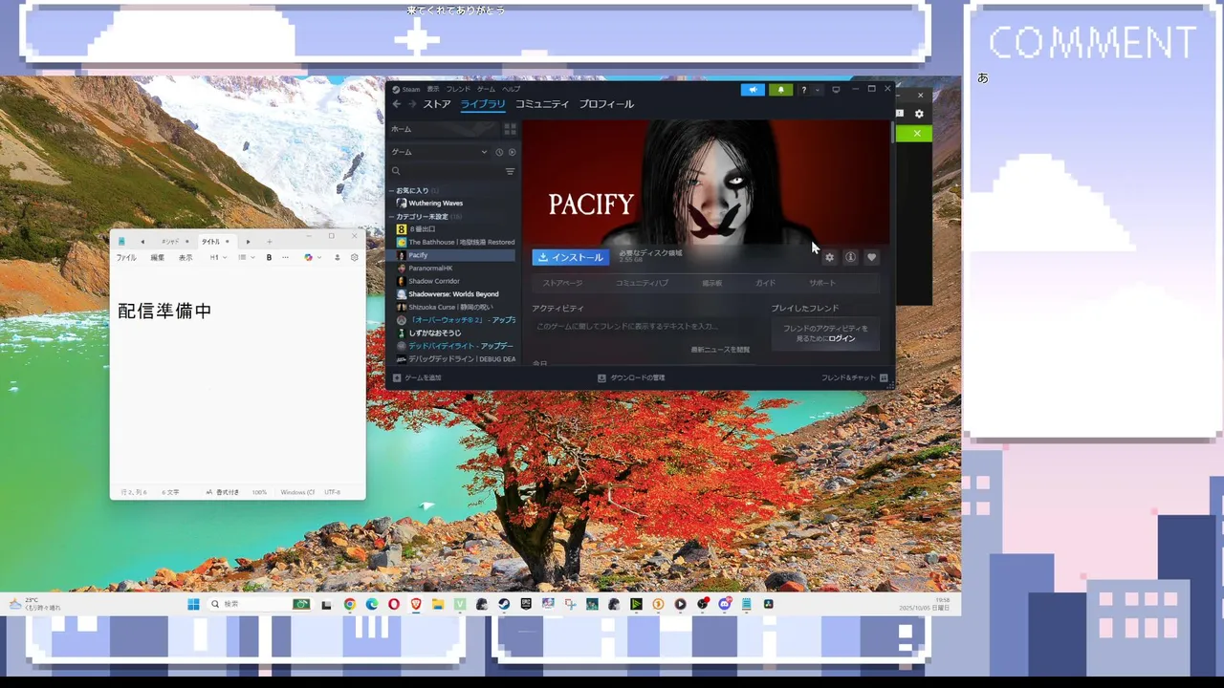Collapse the カテゴリー未設定 section
Image resolution: width=1224 pixels, height=688 pixels.
392,217
